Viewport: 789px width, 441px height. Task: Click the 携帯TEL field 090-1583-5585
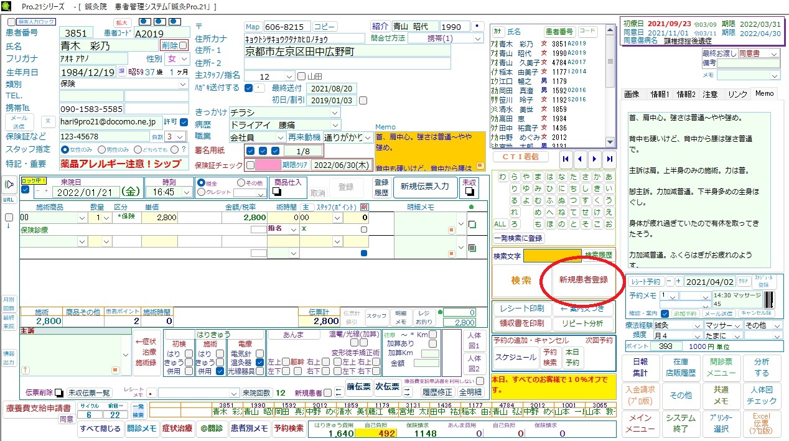91,109
